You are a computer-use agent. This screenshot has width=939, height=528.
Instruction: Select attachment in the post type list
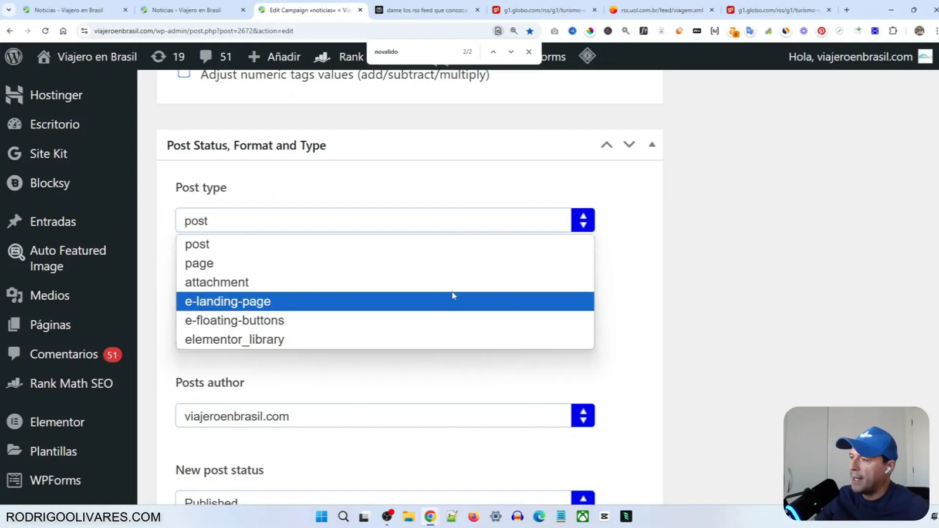click(x=217, y=282)
